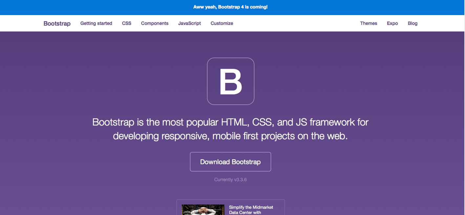Open the Customize page
Viewport: 465px width, 215px height.
pyautogui.click(x=222, y=23)
